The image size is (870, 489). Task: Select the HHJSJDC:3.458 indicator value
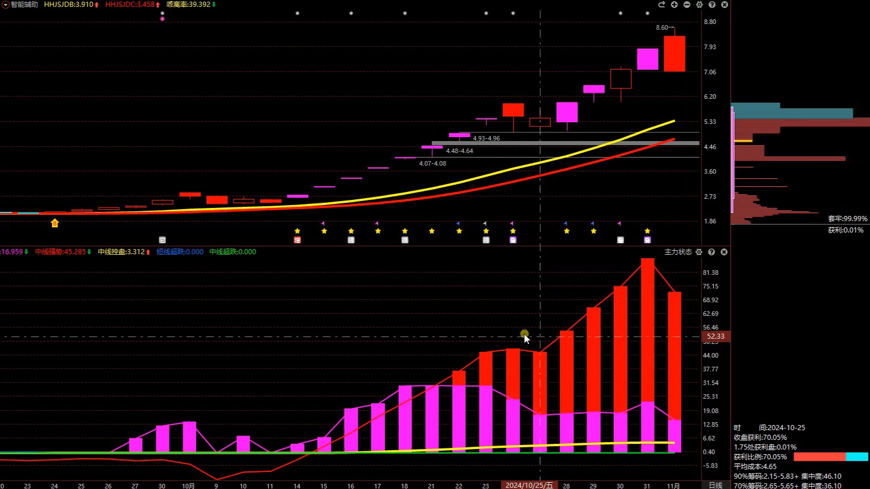pyautogui.click(x=130, y=5)
